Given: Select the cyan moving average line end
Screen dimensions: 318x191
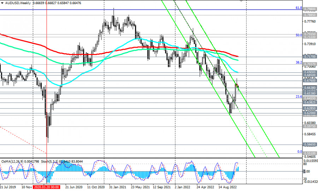Looking at the screenshot, I should (237, 72).
